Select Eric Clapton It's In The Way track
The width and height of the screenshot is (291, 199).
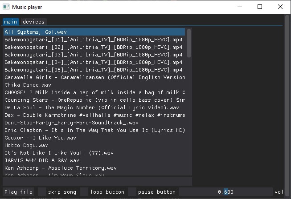click(x=94, y=130)
